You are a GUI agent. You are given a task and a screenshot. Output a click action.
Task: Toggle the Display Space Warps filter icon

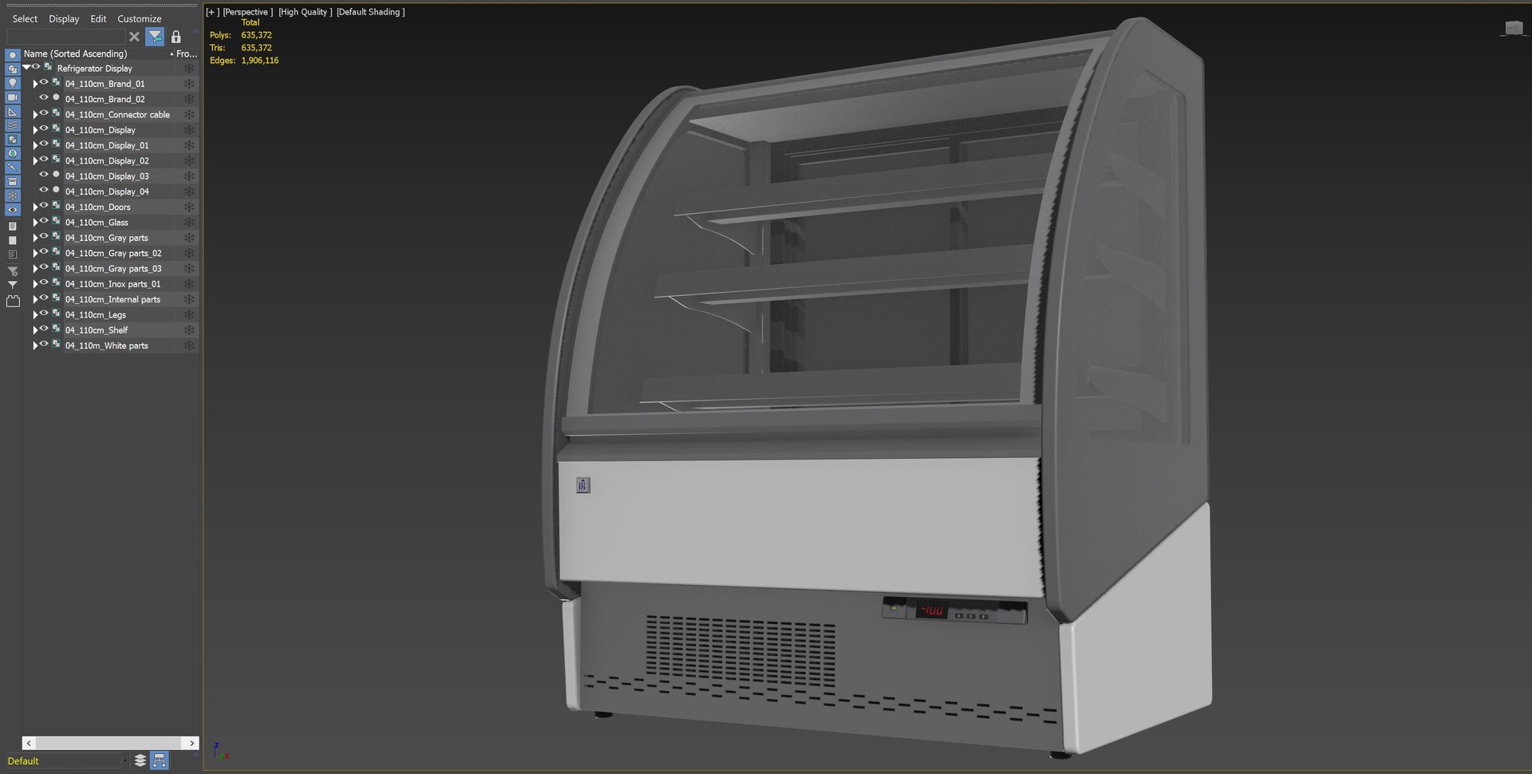12,125
